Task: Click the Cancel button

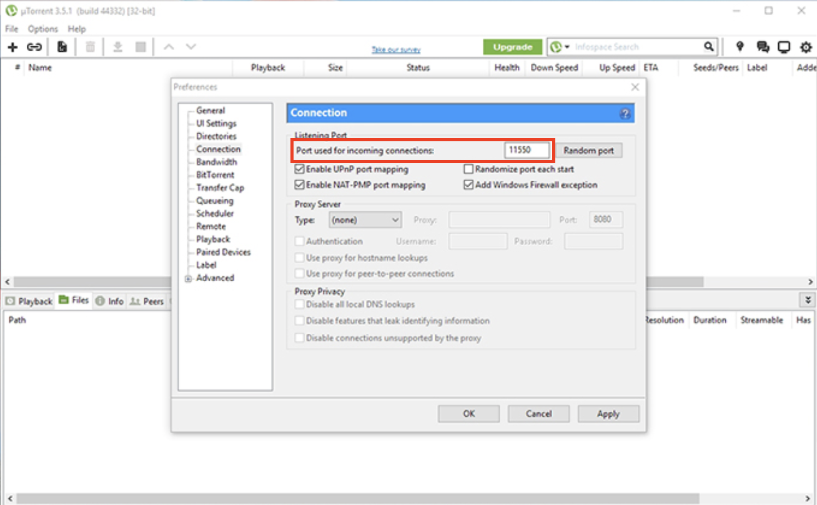Action: click(x=538, y=414)
